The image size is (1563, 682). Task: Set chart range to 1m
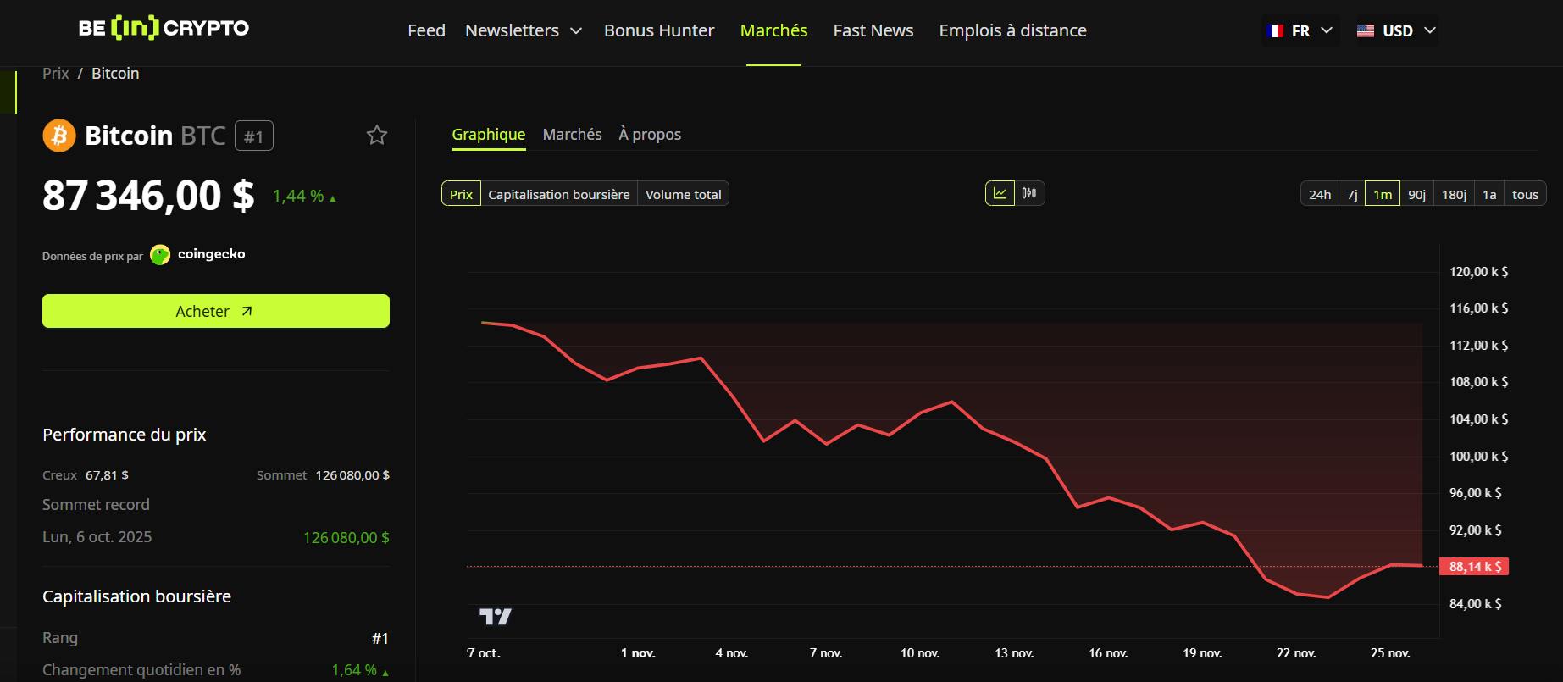(x=1383, y=194)
